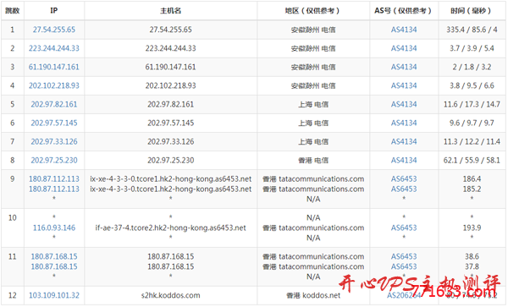Image resolution: width=508 pixels, height=307 pixels.
Task: Click the AS号（仅供参考）column header
Action: pyautogui.click(x=404, y=11)
